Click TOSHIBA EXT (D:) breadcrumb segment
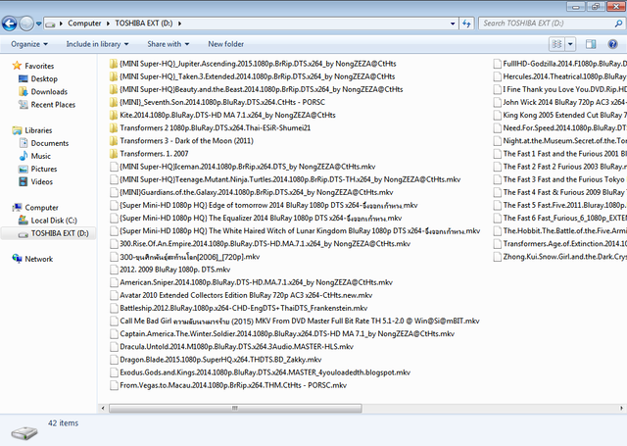Screen dimensions: 627x446 click(x=144, y=24)
